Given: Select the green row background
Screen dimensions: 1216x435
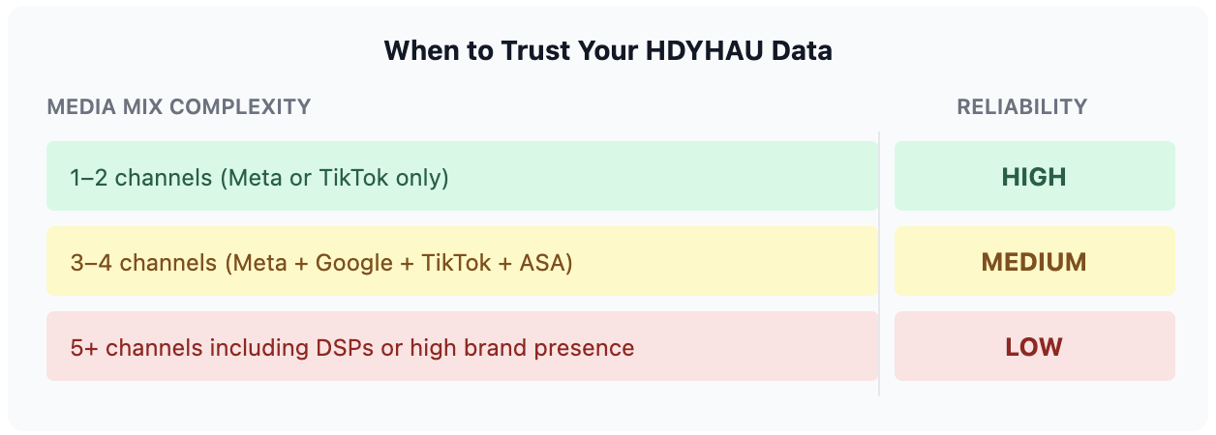Looking at the screenshot, I should click(462, 176).
